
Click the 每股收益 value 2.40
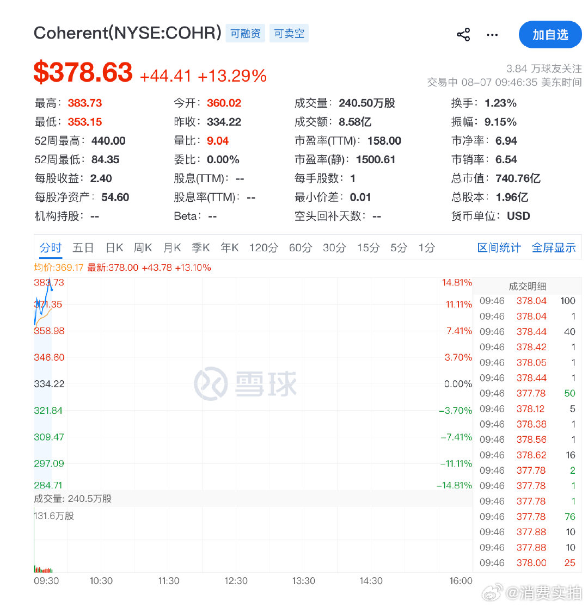click(x=101, y=178)
